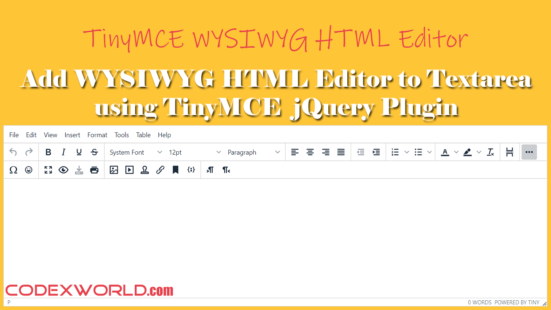
Task: Toggle the preview eye icon
Action: coord(63,170)
